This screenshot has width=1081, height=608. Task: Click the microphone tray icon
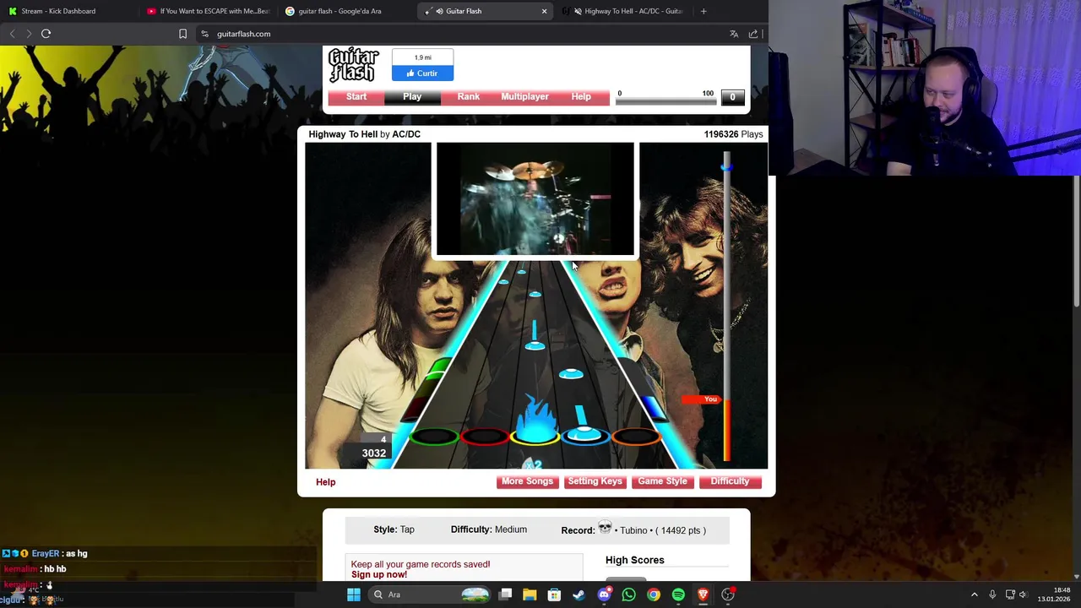(x=992, y=594)
